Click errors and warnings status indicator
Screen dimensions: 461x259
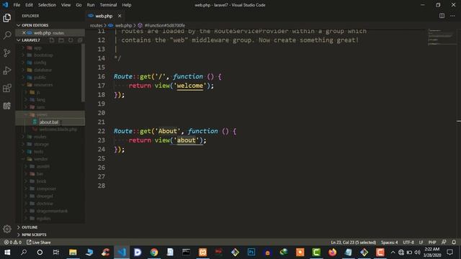(13, 242)
